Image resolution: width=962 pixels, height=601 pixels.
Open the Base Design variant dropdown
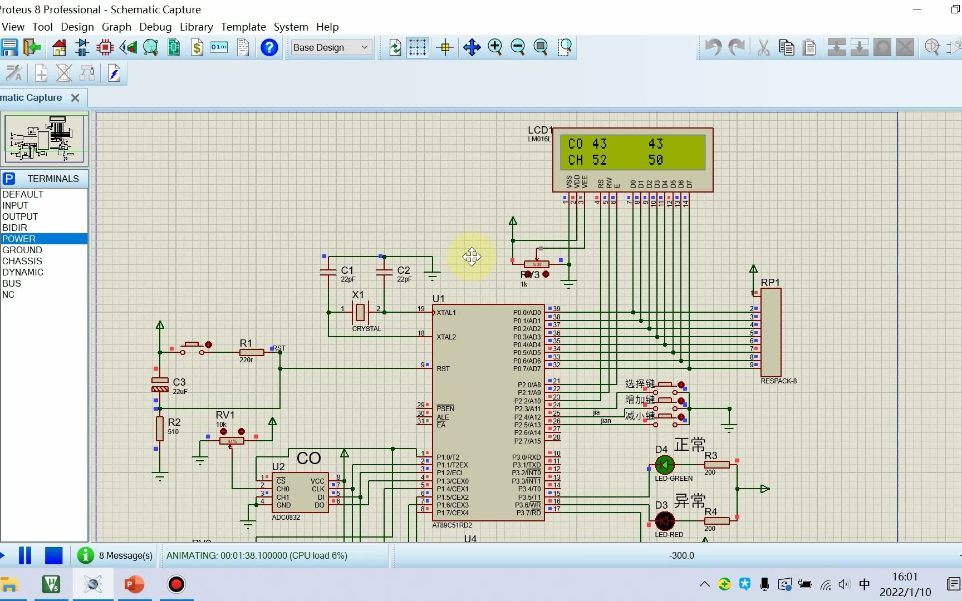click(x=331, y=47)
